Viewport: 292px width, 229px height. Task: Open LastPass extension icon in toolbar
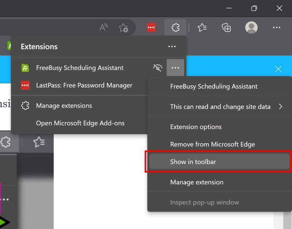pos(151,28)
